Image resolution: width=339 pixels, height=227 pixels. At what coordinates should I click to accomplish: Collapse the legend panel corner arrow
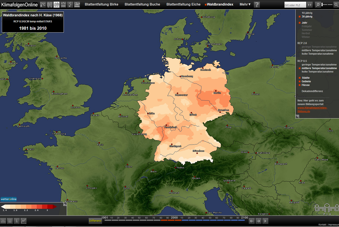[65, 204]
